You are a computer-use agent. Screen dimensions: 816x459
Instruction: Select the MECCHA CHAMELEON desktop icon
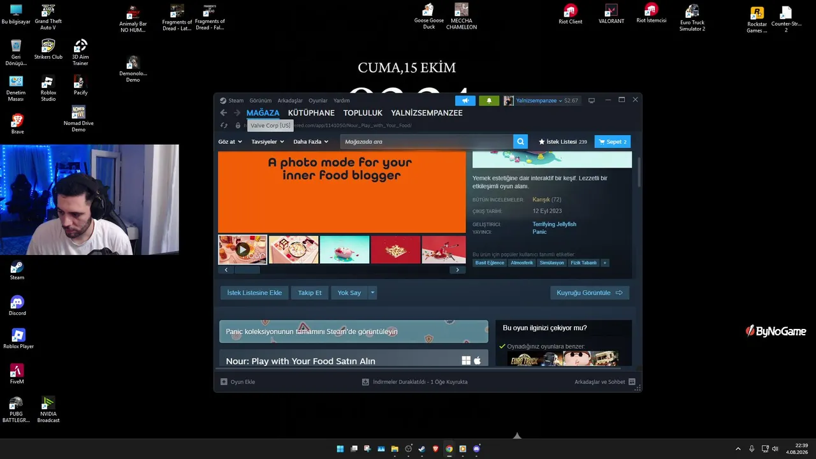tap(462, 17)
